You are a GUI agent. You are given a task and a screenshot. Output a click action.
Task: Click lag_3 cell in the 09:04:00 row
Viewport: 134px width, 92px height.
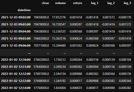[124, 32]
